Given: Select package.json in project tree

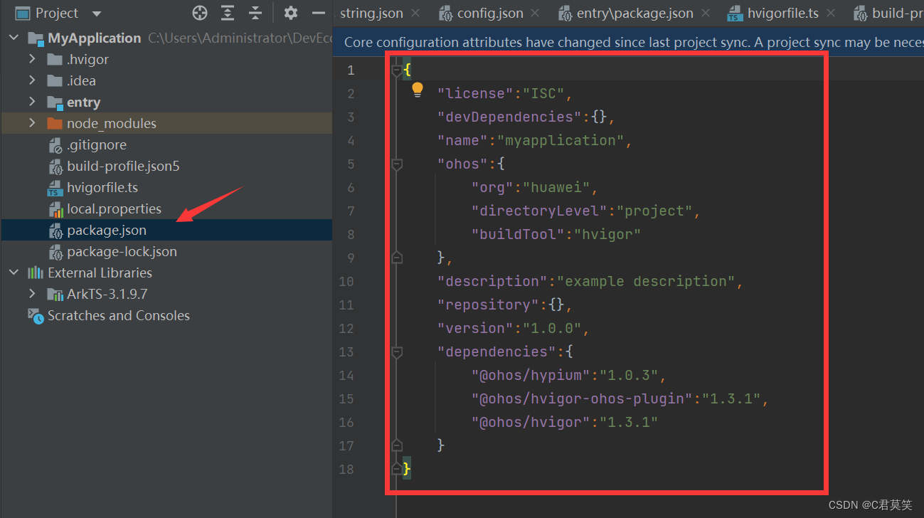Looking at the screenshot, I should (107, 231).
